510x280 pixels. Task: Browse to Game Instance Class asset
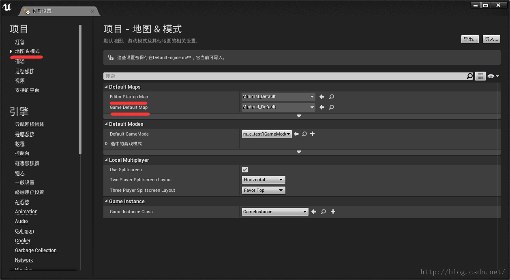click(x=324, y=212)
